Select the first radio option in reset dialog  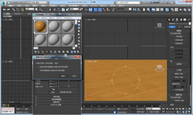38,67
